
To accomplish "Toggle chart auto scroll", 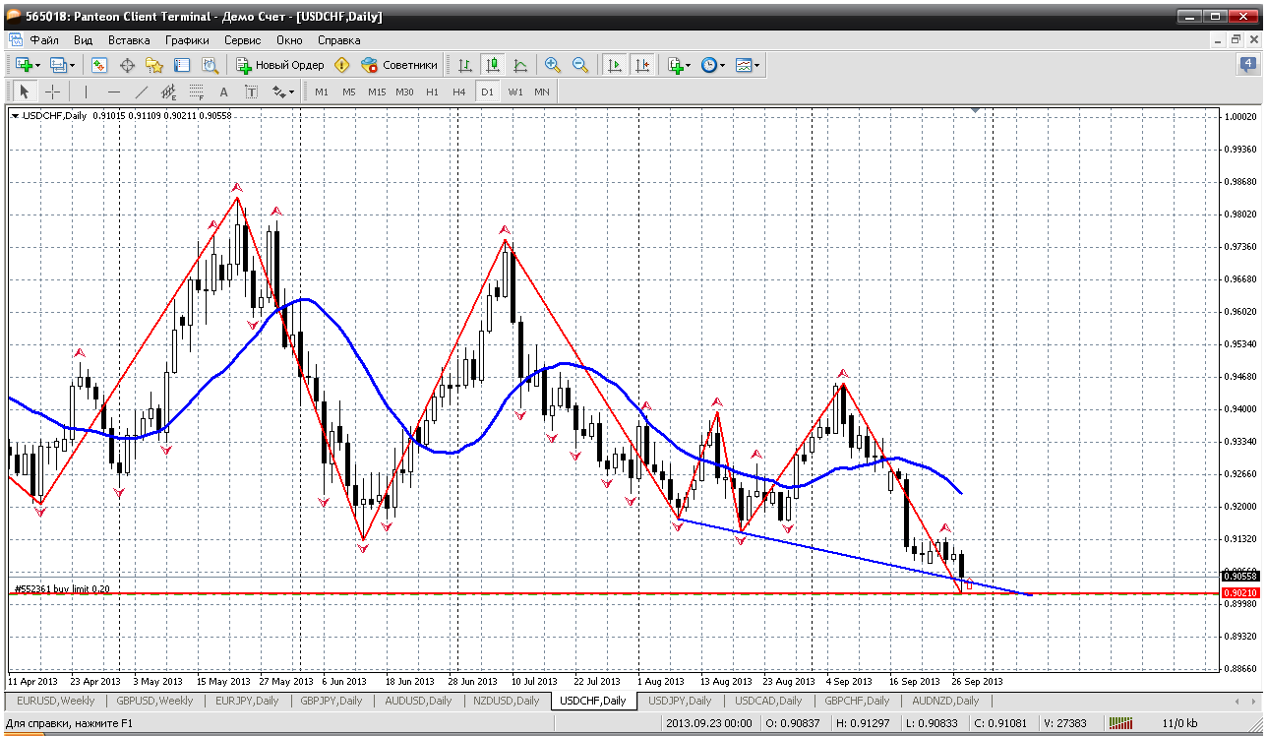I will point(615,65).
